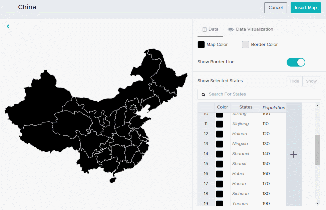Edit the population value 150

tap(274, 164)
